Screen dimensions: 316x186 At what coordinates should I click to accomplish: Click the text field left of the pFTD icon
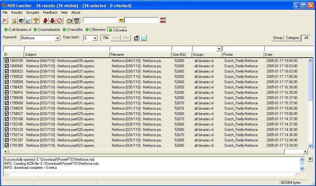pyautogui.click(x=141, y=20)
